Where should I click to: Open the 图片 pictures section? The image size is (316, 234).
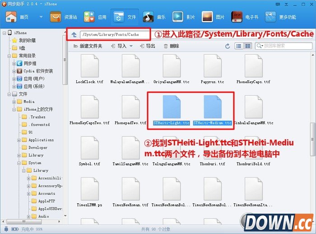coord(213,17)
